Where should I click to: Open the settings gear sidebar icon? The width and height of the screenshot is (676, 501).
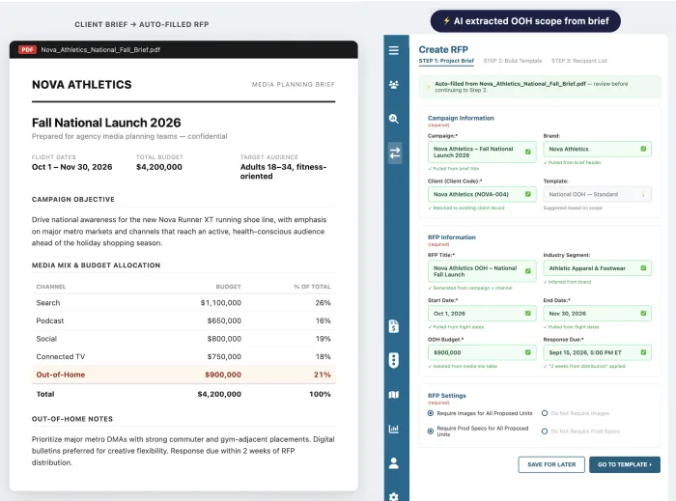[x=394, y=496]
